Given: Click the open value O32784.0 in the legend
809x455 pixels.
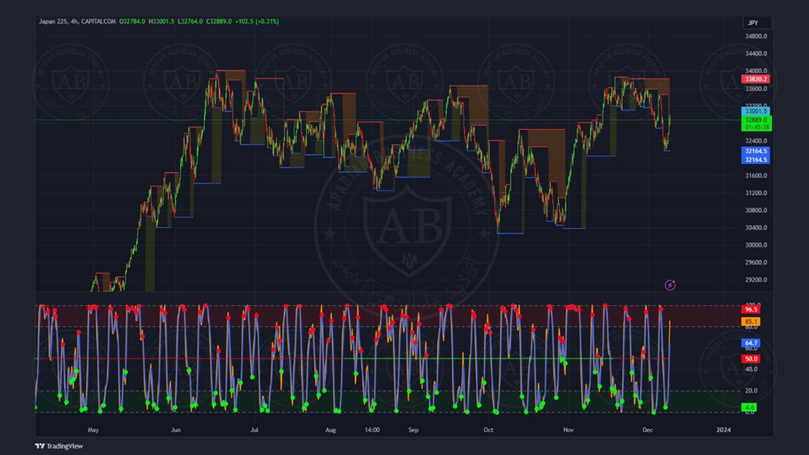Looking at the screenshot, I should 132,22.
